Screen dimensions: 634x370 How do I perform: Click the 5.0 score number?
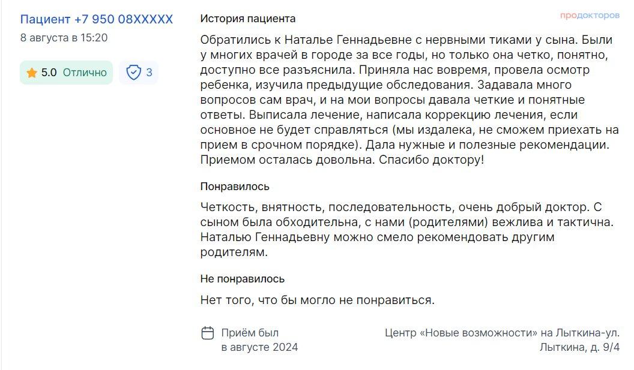[49, 73]
